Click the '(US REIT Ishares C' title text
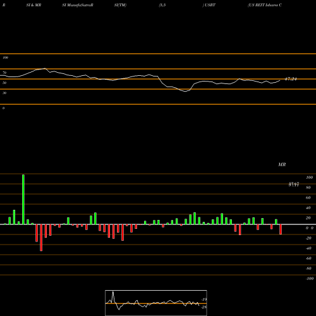316x316 pixels. point(265,5)
